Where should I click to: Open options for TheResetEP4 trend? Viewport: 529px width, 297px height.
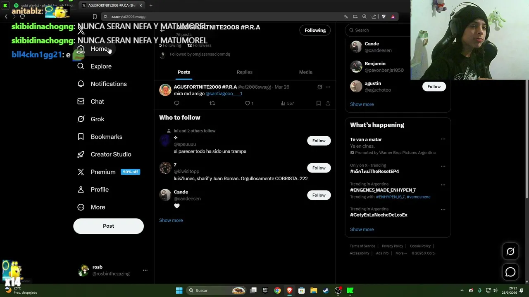click(443, 166)
